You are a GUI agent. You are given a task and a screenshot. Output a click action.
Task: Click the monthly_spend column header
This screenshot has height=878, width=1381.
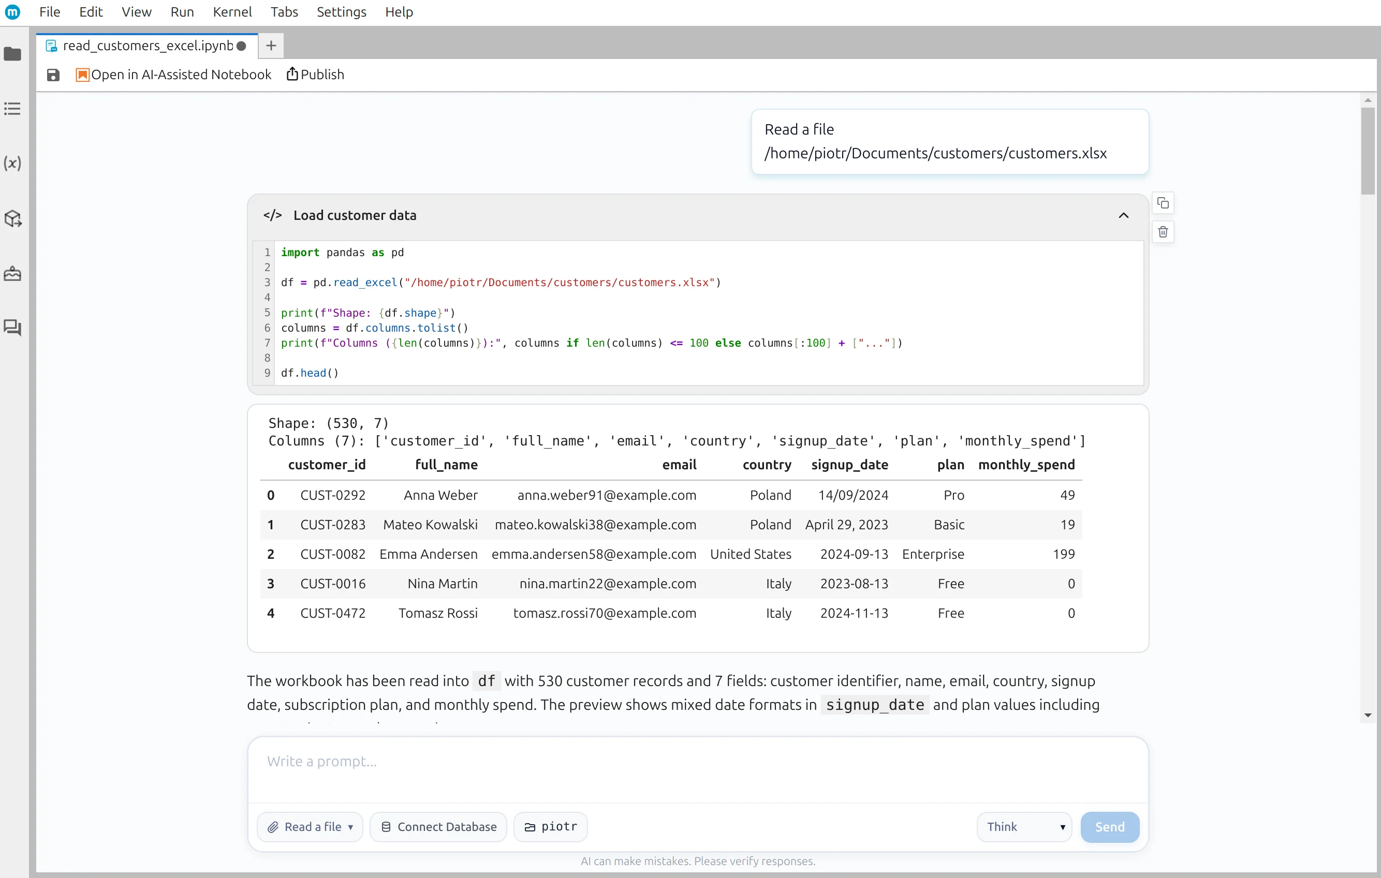coord(1026,465)
